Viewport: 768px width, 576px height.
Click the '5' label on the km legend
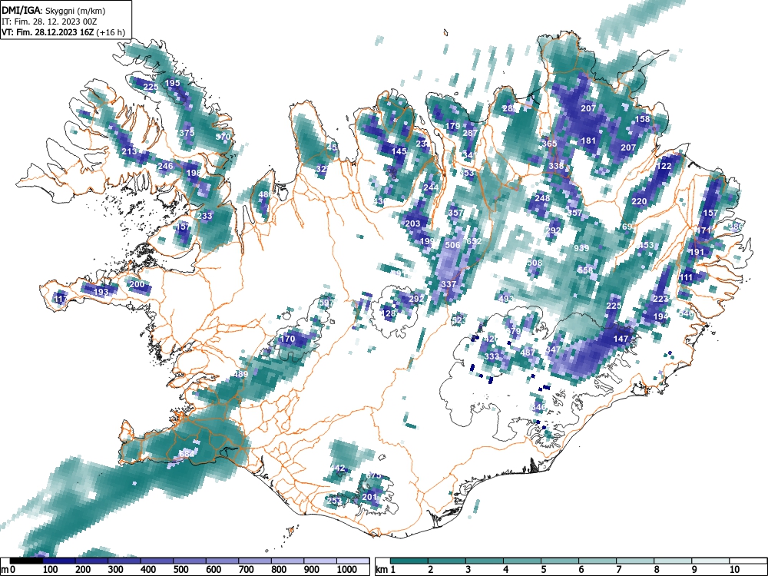click(x=543, y=570)
